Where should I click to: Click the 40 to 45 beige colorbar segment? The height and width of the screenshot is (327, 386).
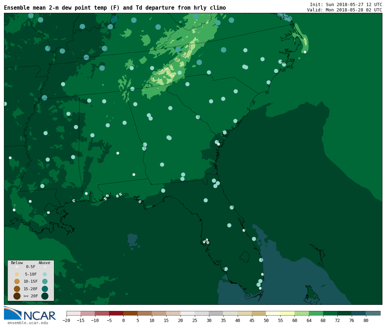tap(245, 313)
